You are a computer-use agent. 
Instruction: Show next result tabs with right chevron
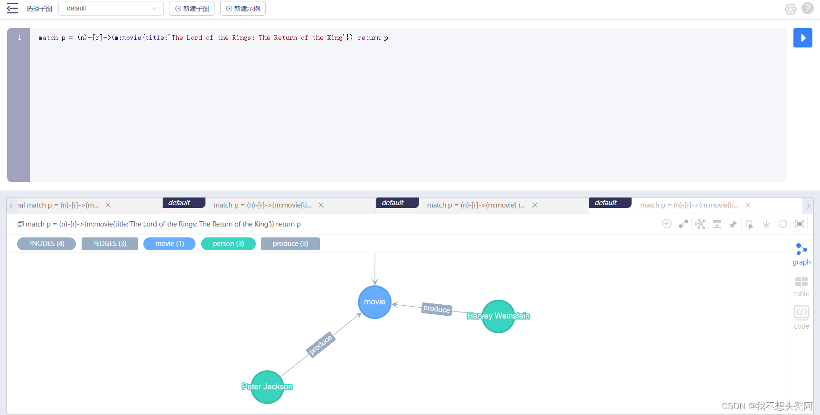[808, 206]
